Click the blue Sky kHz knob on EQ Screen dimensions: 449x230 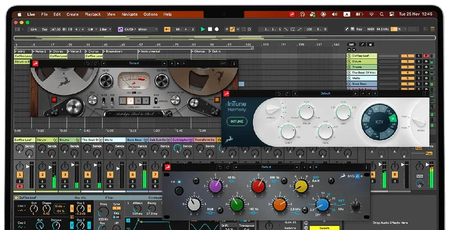click(322, 205)
